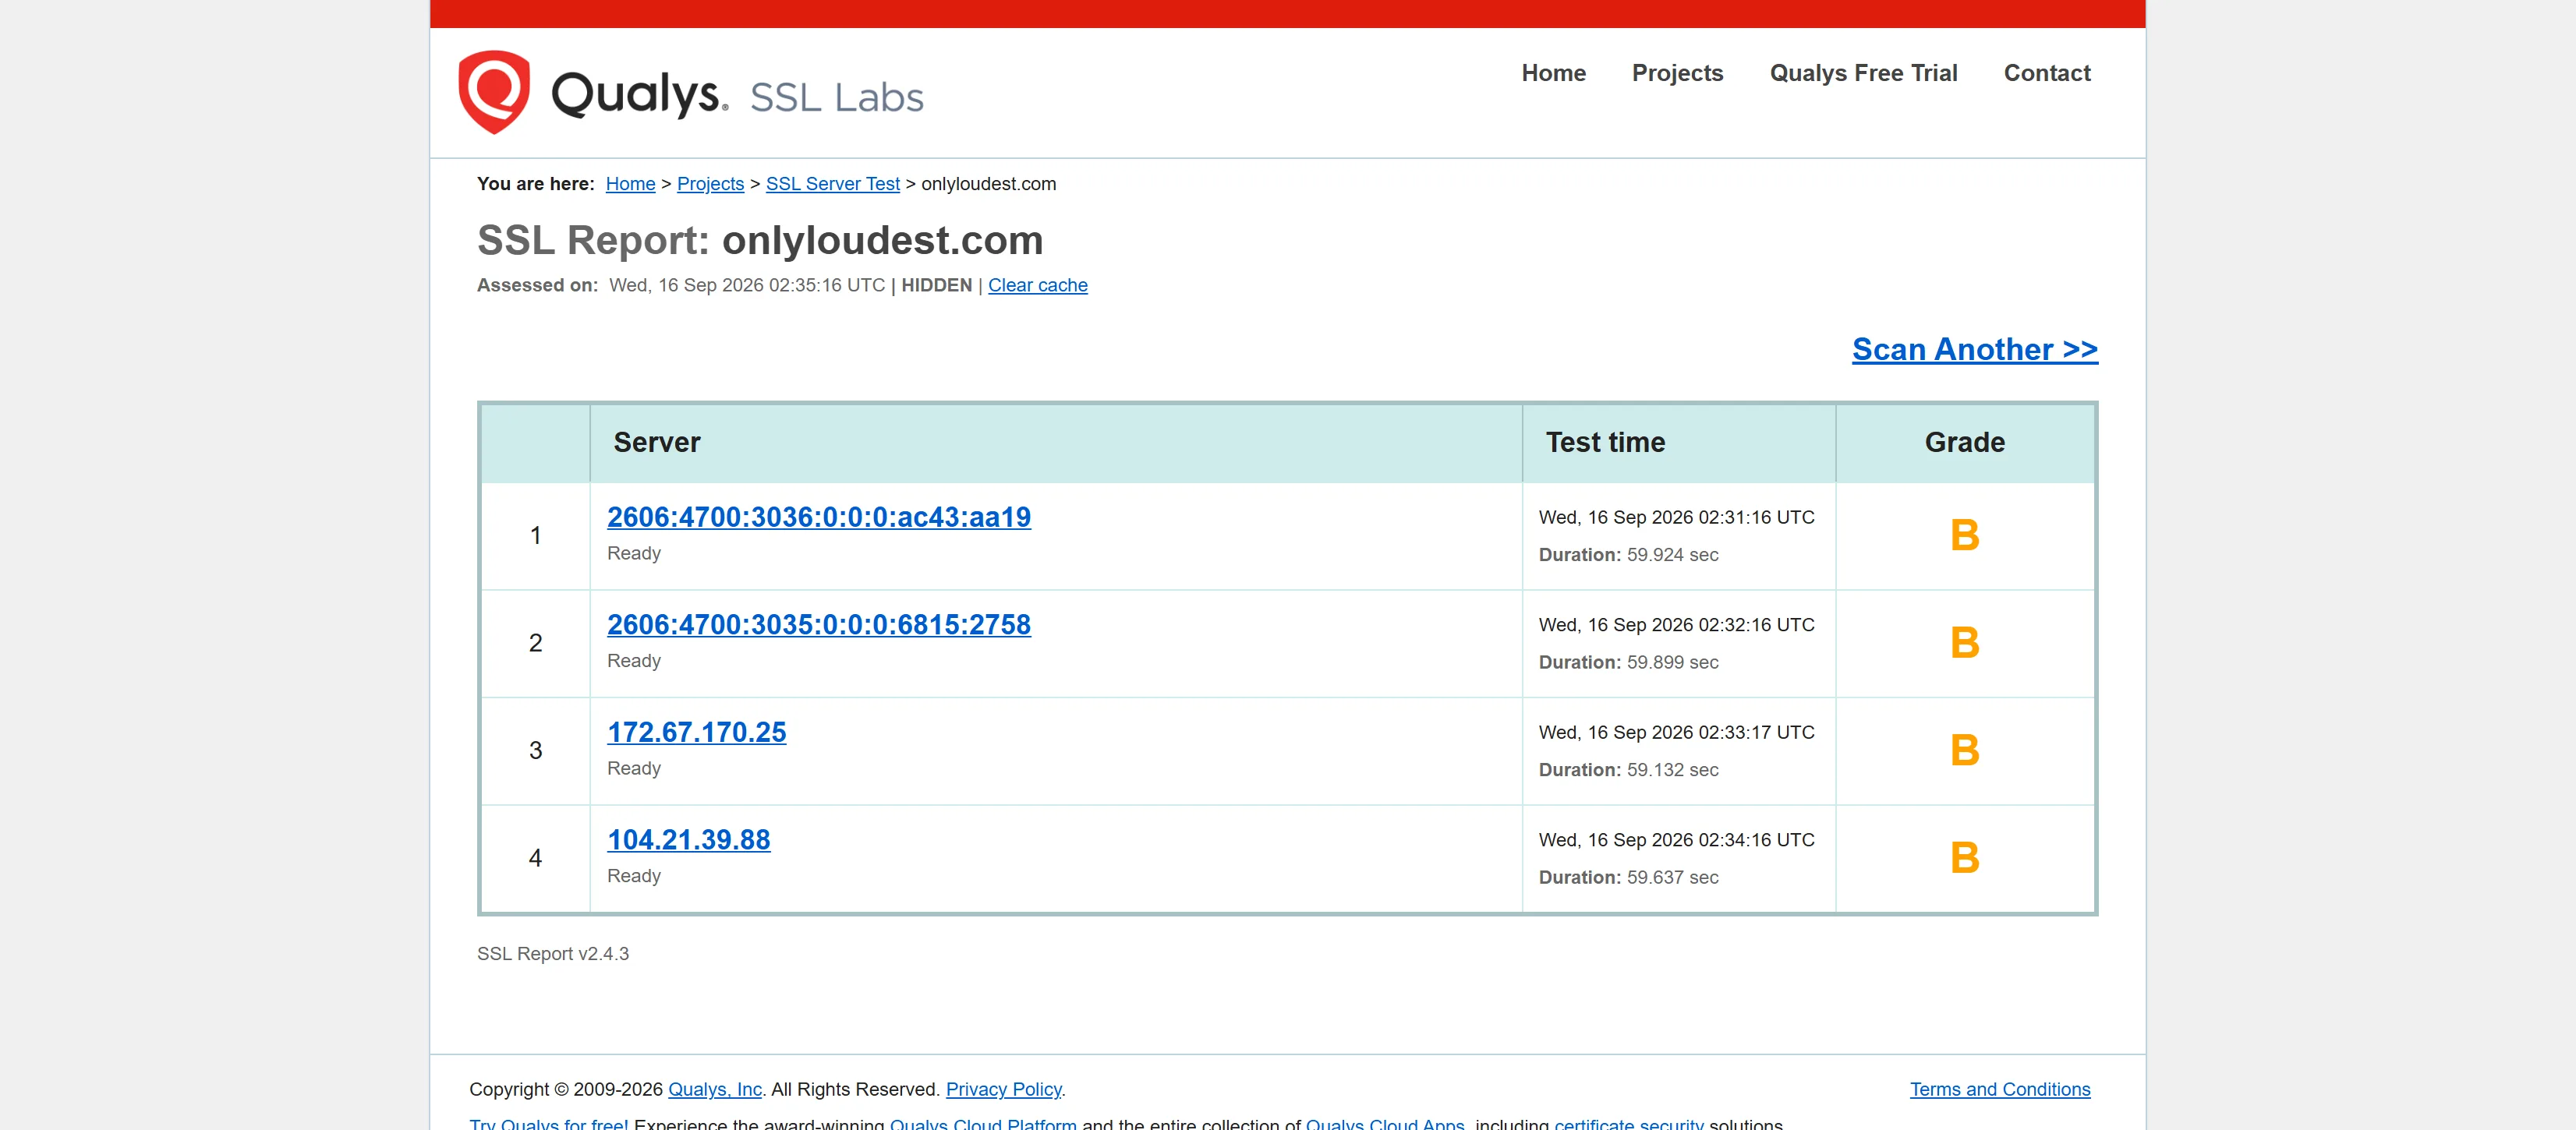Follow the Home breadcrumb link
Viewport: 2576px width, 1130px height.
[x=630, y=184]
